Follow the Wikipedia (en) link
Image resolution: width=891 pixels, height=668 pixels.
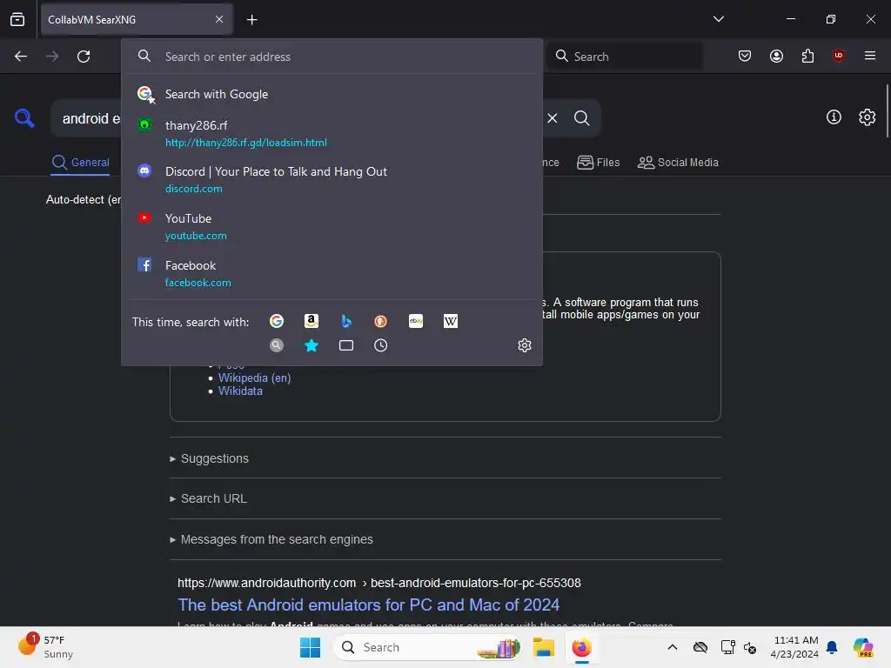pyautogui.click(x=255, y=377)
